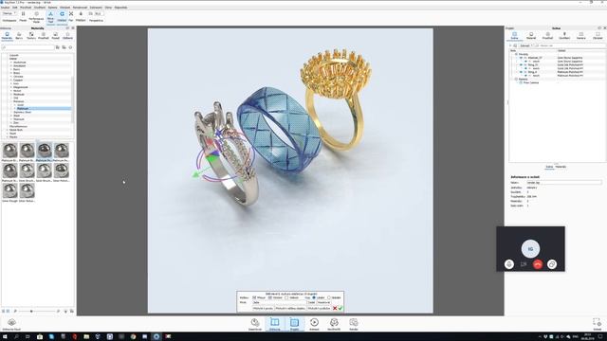Open the Importovat import icon
Viewport: 607px width, 341px height.
coord(255,324)
